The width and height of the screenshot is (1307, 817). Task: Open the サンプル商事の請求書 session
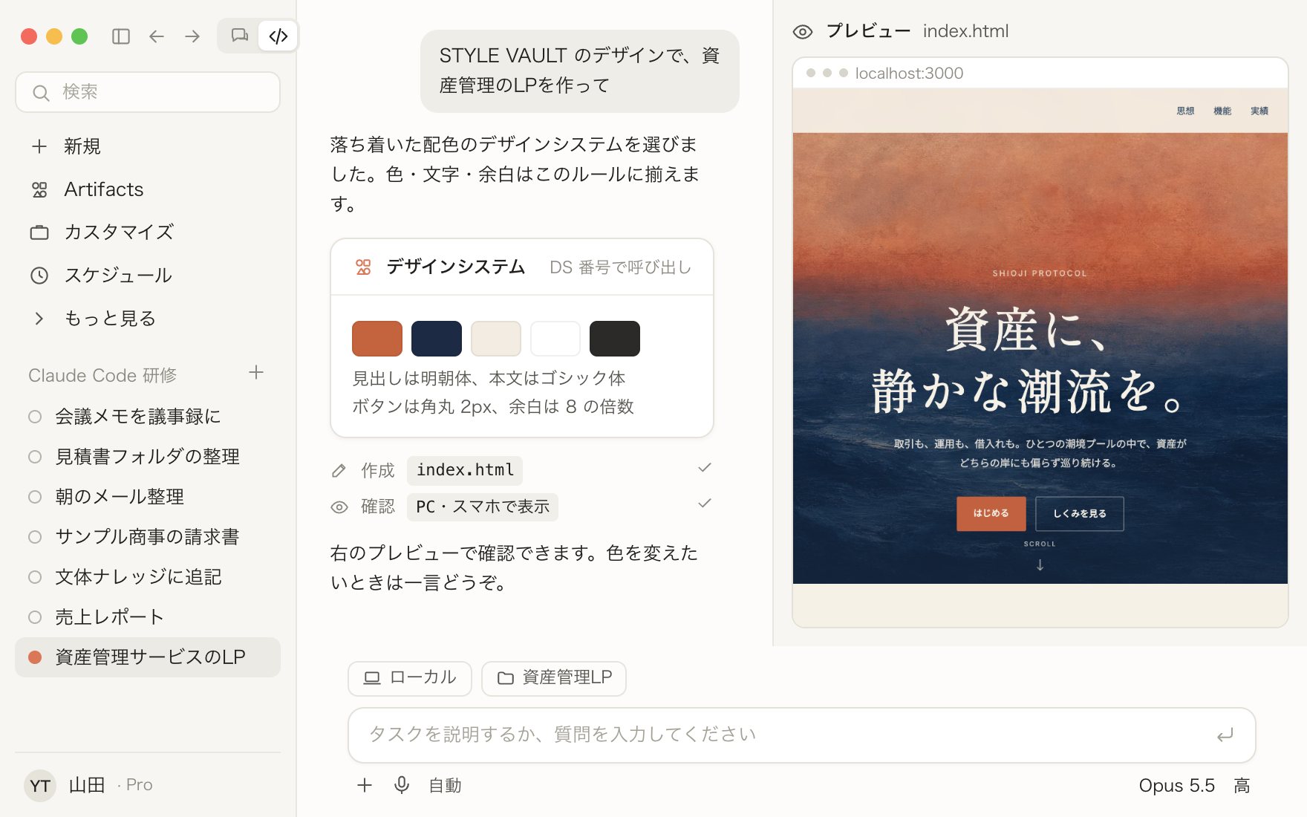[148, 537]
